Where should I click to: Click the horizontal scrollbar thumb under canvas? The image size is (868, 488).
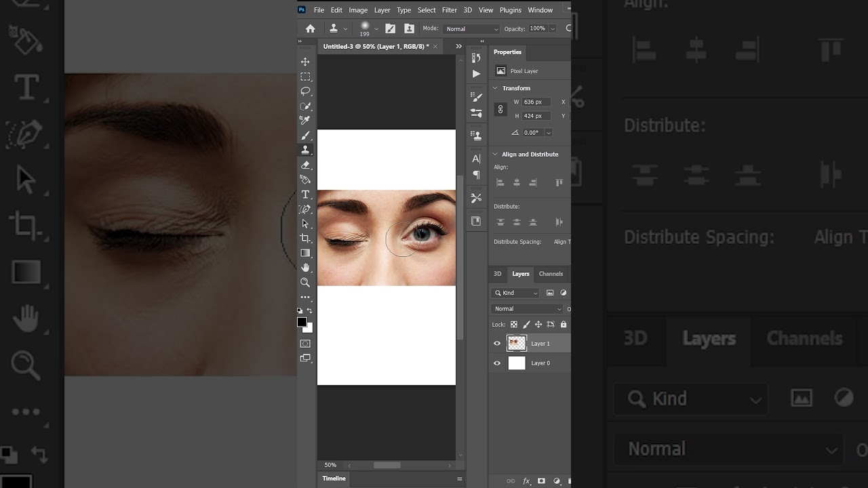(387, 465)
